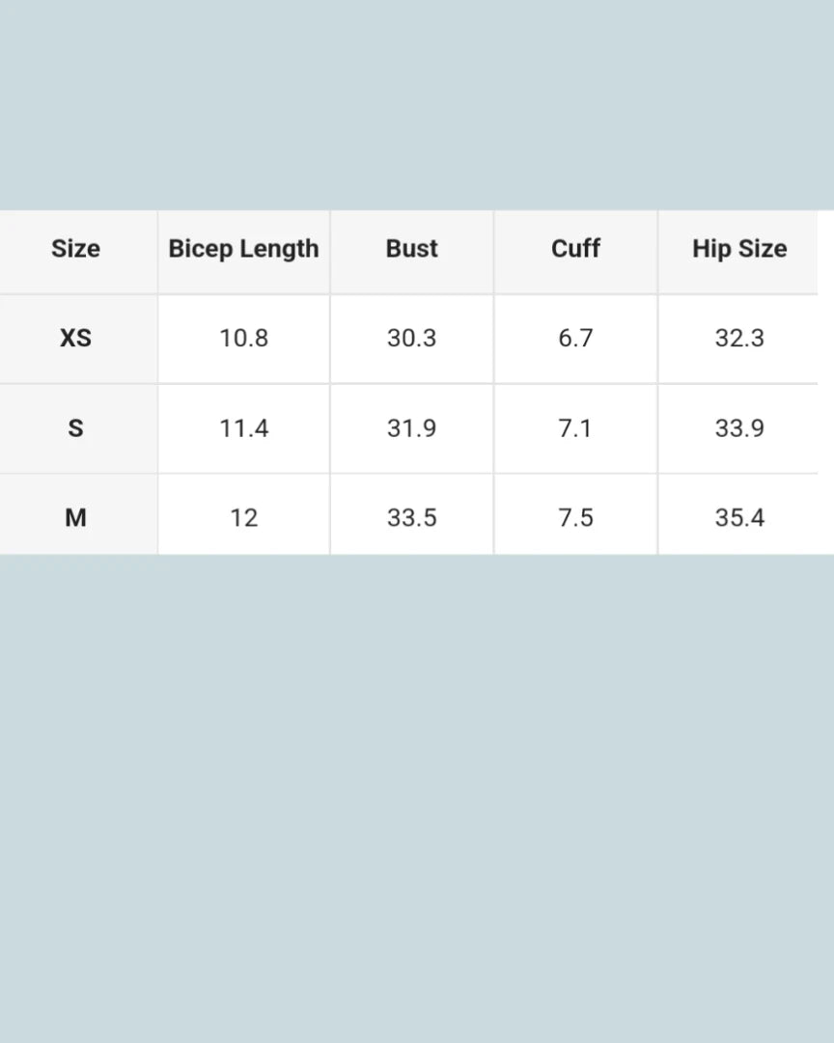Click the XS bust value 30.3
This screenshot has width=834, height=1043.
411,338
